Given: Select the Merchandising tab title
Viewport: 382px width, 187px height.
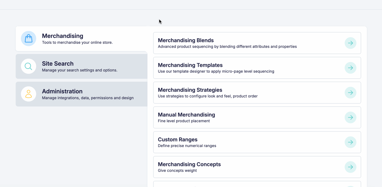Looking at the screenshot, I should coord(62,36).
